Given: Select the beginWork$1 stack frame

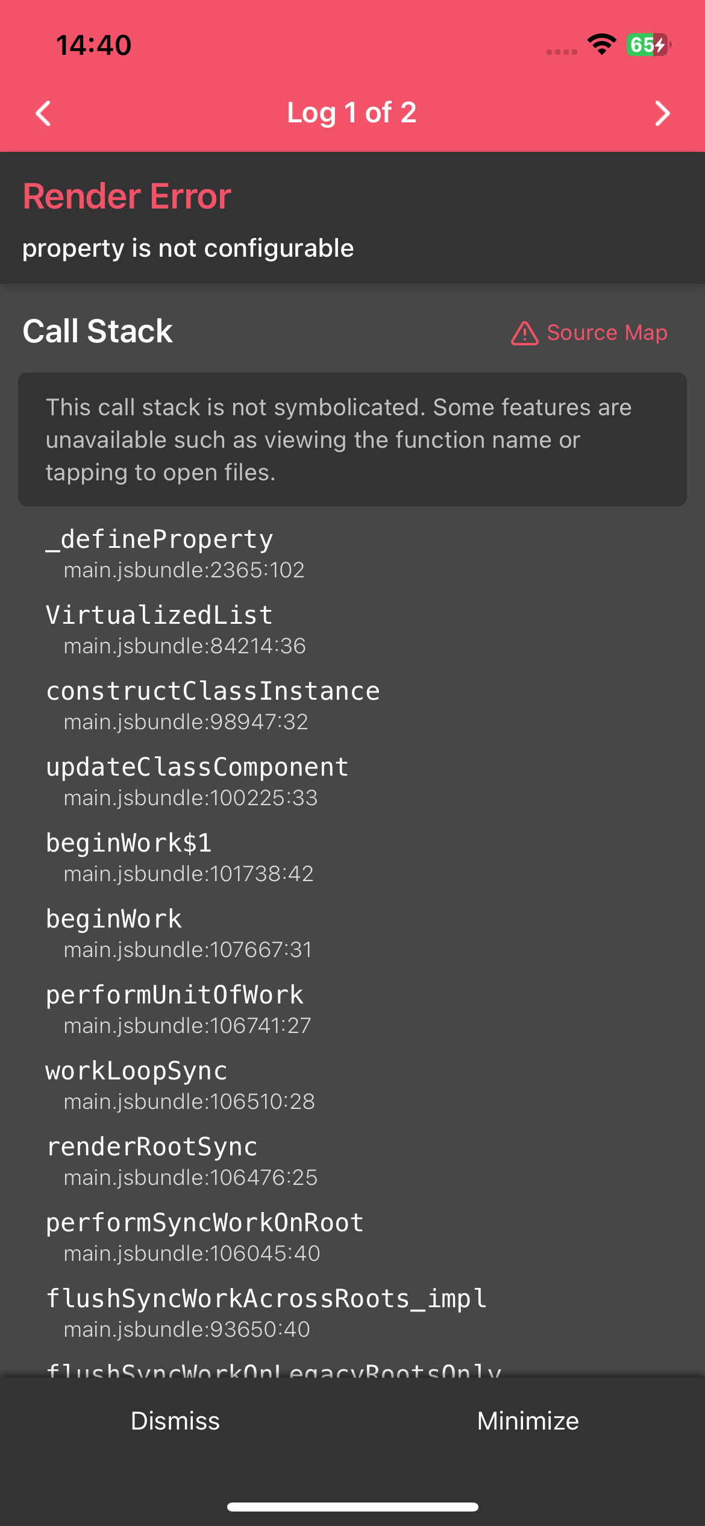Looking at the screenshot, I should point(352,857).
